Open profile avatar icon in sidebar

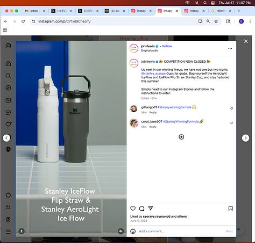(8, 149)
